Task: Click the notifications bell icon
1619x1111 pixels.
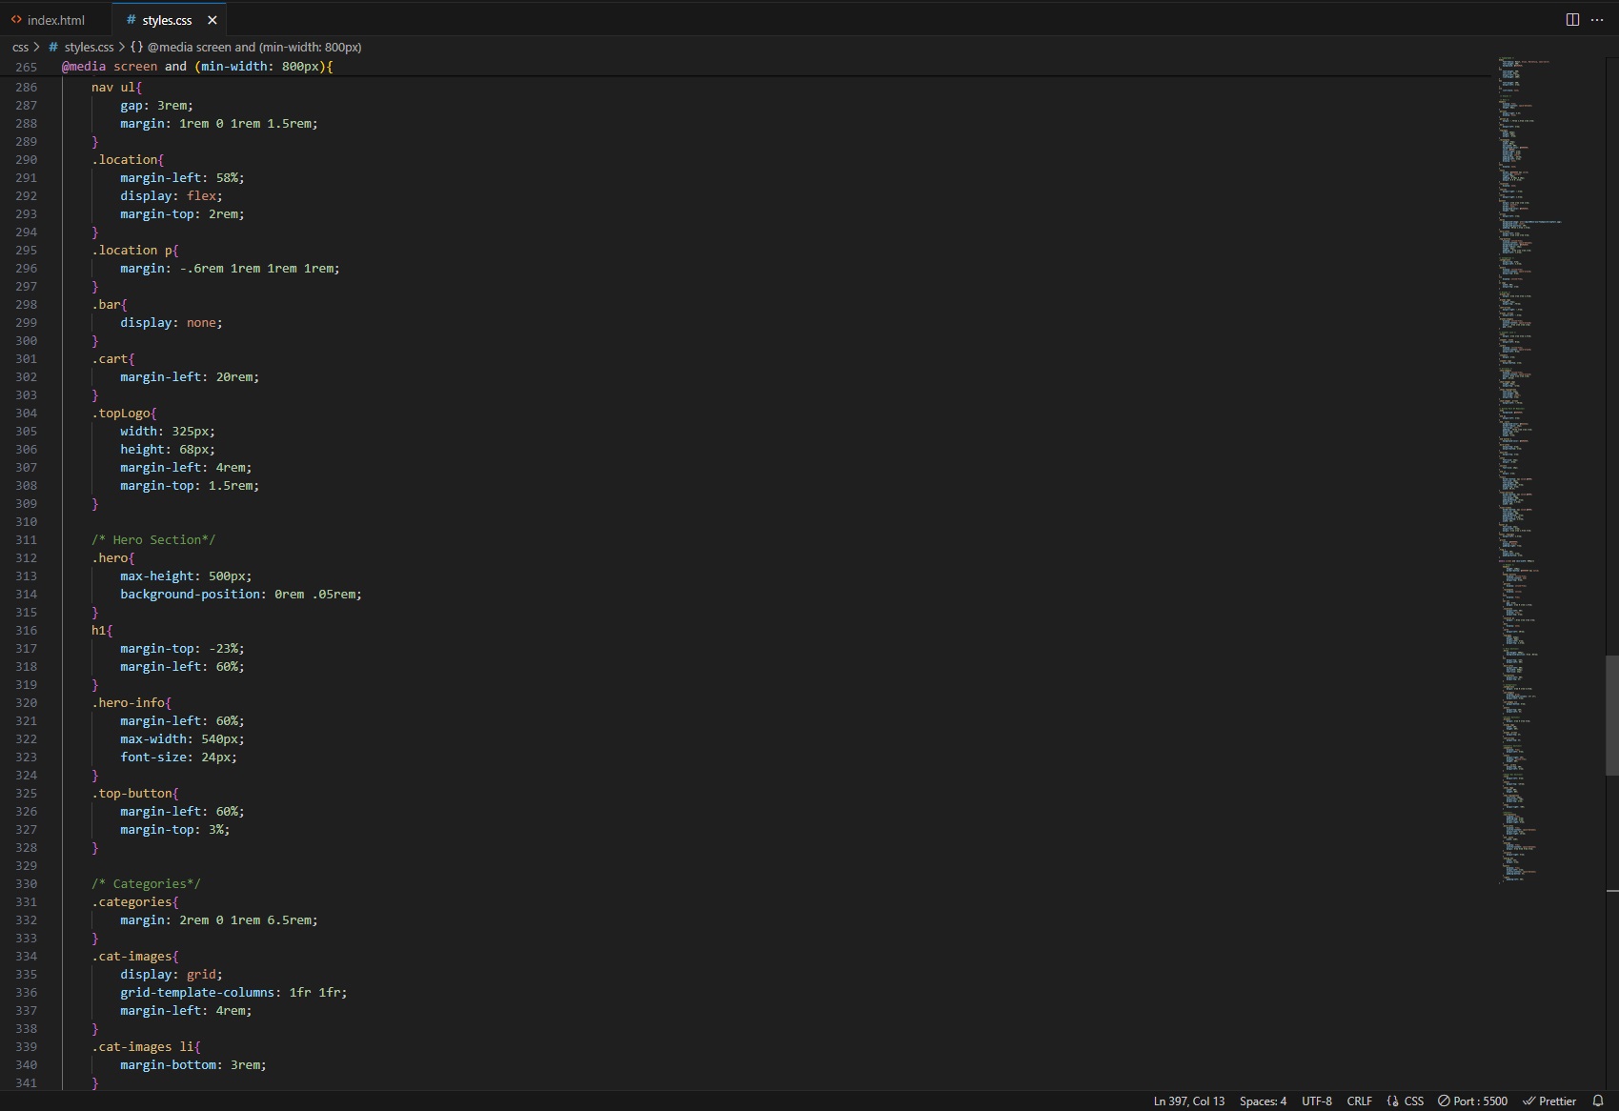Action: point(1598,1101)
